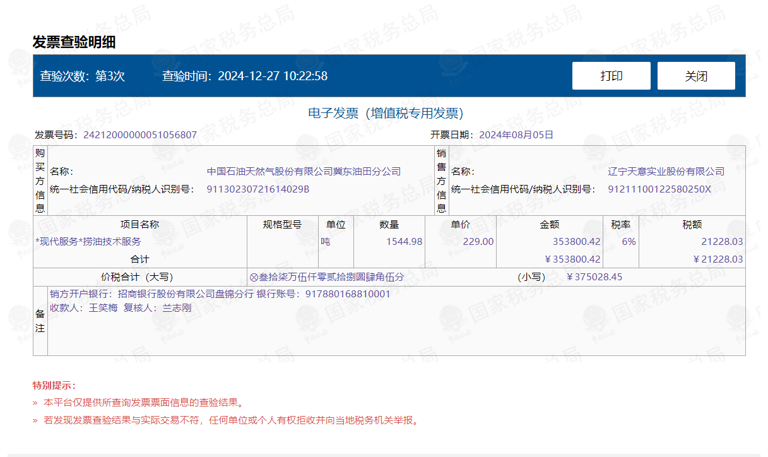Click the tax rate 6%
This screenshot has height=457, width=768.
coord(629,241)
